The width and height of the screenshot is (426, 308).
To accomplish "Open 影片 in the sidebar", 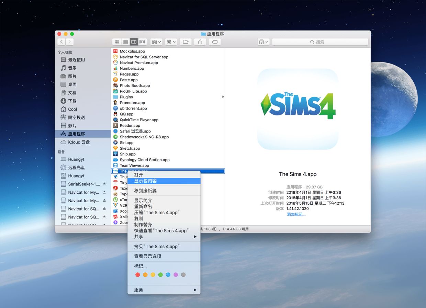I will [x=82, y=126].
